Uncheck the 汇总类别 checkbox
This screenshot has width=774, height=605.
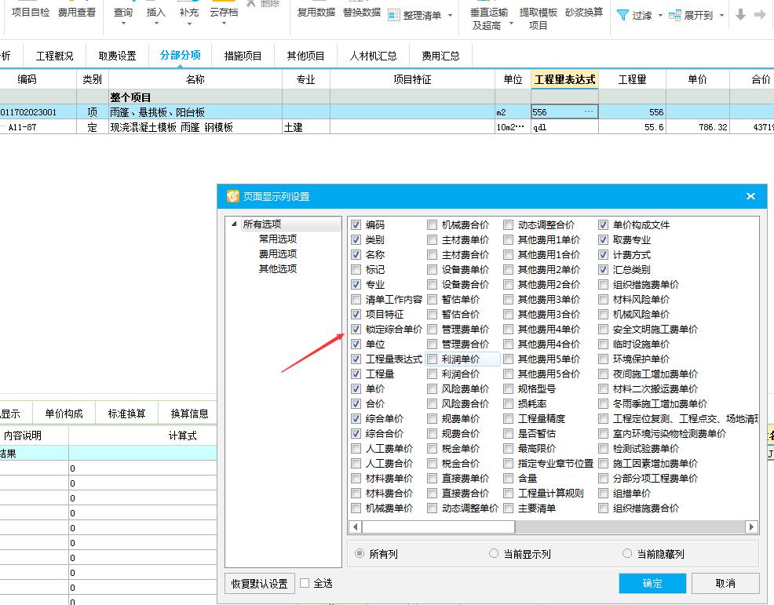[x=603, y=269]
